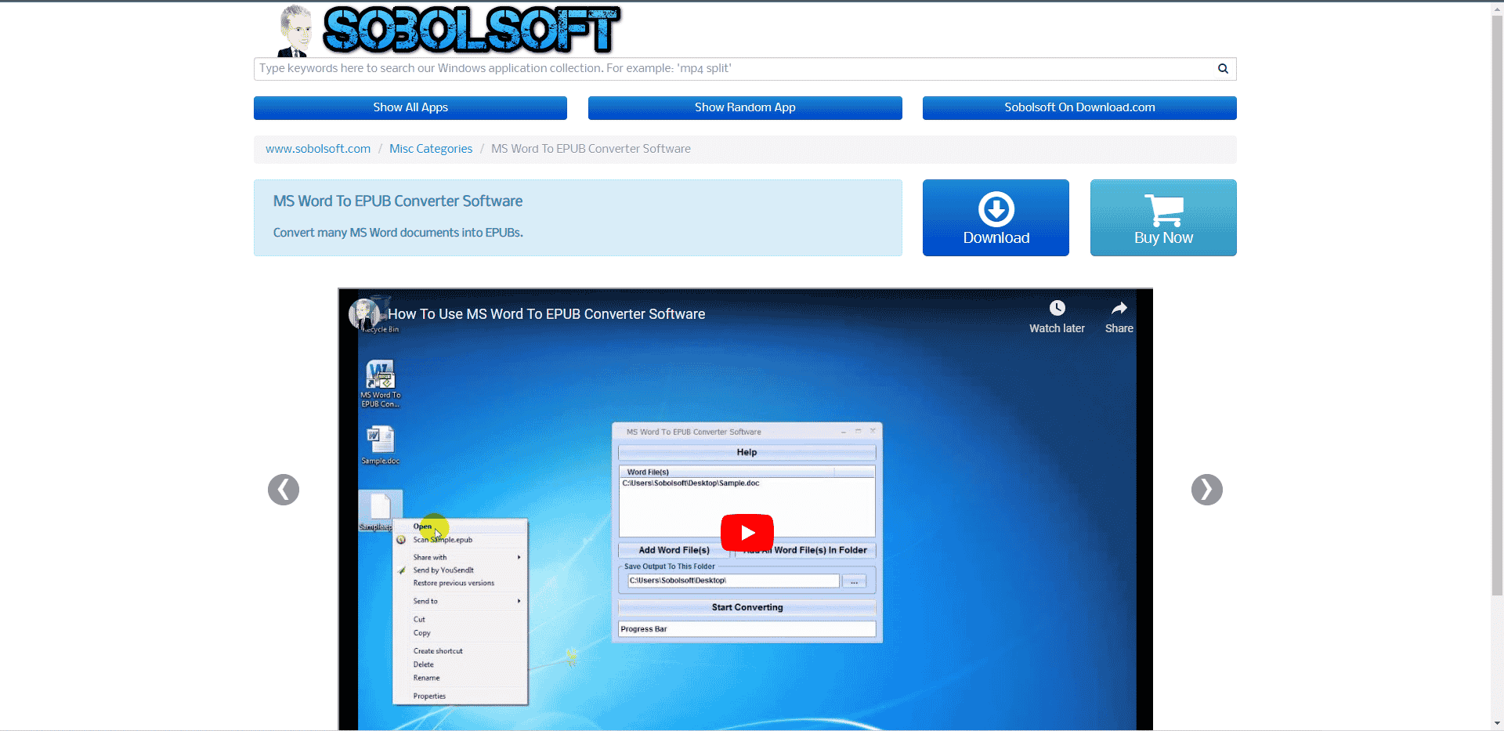
Task: Click 'Convert many MS Word documents into EPUBs.' text
Action: 398,233
